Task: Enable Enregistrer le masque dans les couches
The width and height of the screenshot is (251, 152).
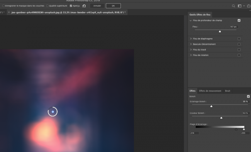Action: coord(3,6)
